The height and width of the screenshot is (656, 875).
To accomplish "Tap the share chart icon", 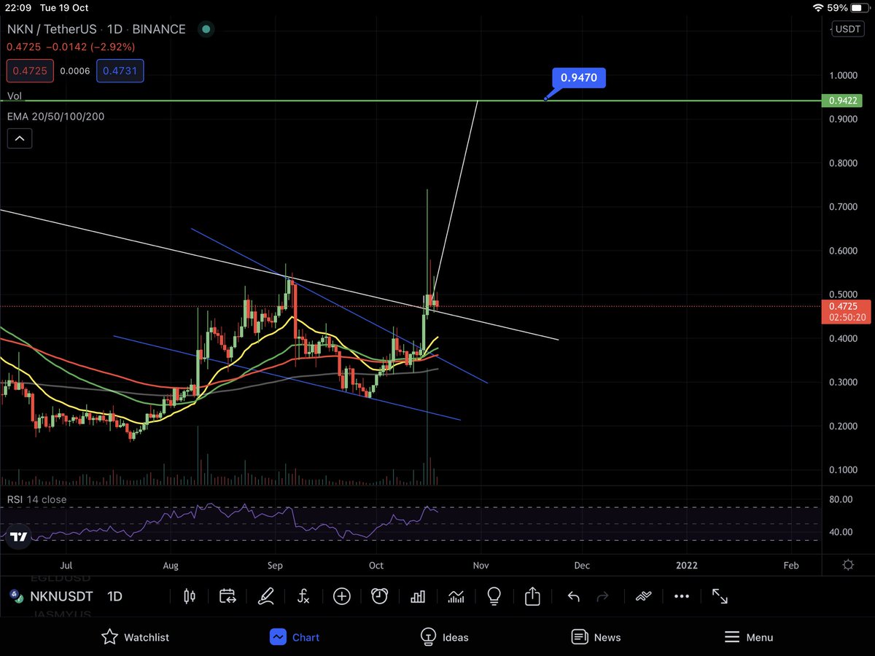I will [532, 596].
